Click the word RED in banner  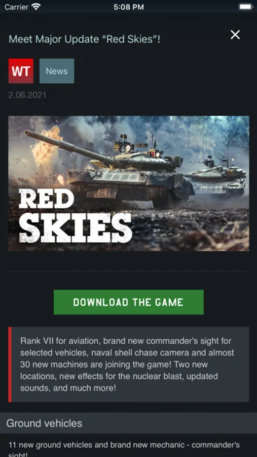pyautogui.click(x=46, y=199)
